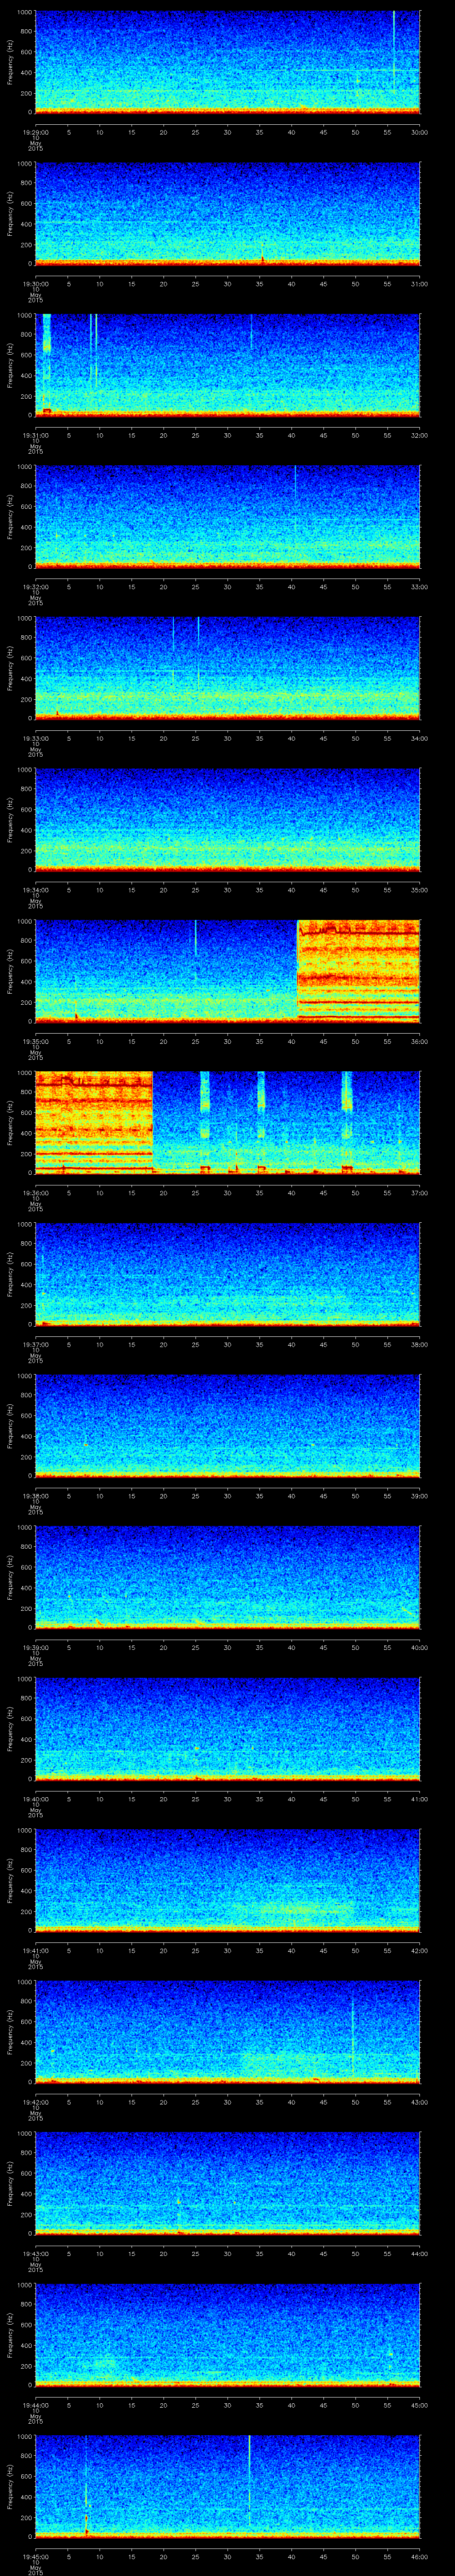This screenshot has width=455, height=2576.
Task: Click the 19:33:00 time axis label
Action: point(35,738)
